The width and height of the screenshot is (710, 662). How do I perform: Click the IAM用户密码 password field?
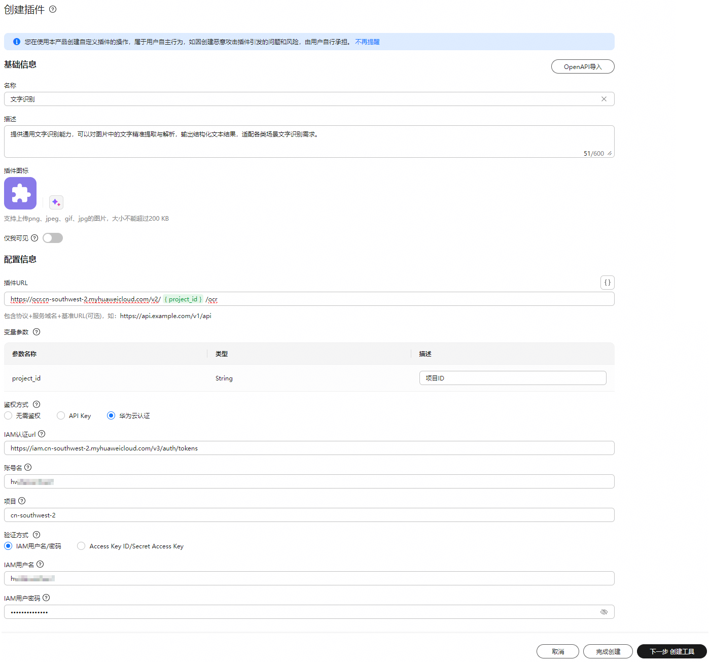309,612
